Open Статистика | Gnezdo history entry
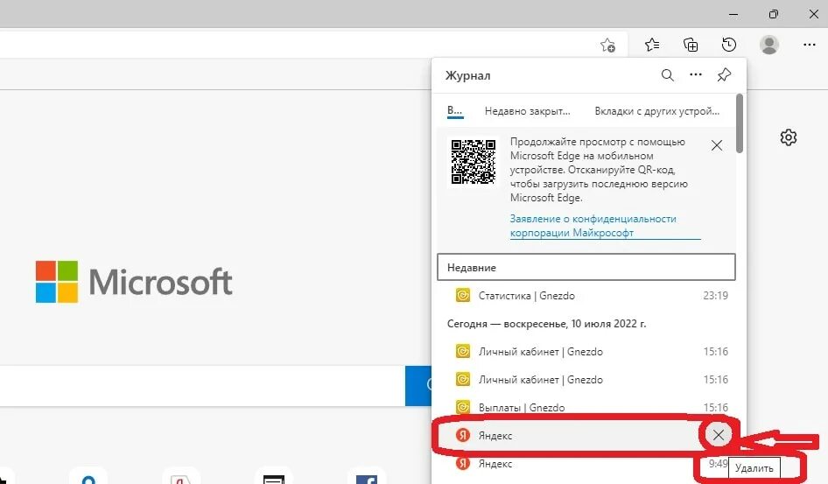The height and width of the screenshot is (484, 828). coord(586,296)
